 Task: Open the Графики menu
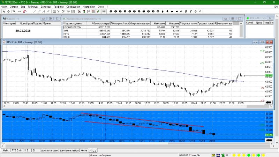point(59,7)
